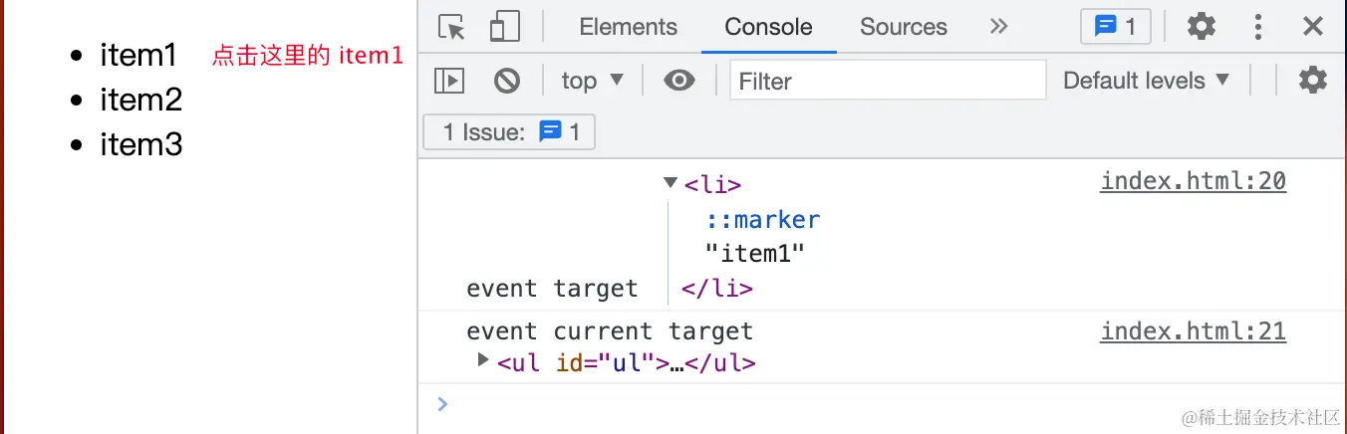Screen dimensions: 1347x434
Task: Open the Default levels dropdown
Action: tap(1146, 81)
